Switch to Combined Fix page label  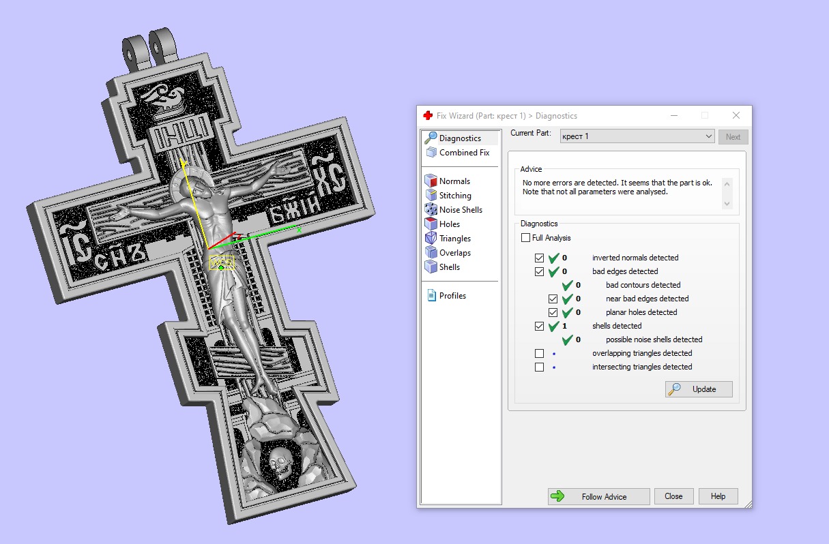click(x=464, y=153)
